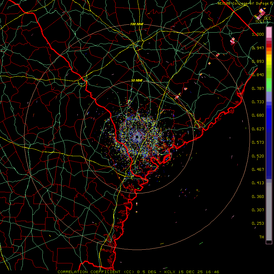Select the 0.947 scale value
Image resolution: width=274 pixels, height=274 pixels.
coord(258,48)
